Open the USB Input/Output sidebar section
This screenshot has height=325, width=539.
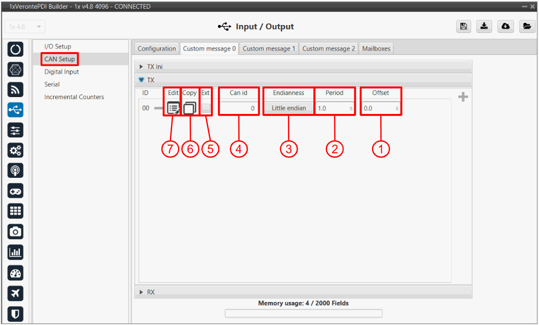pyautogui.click(x=16, y=110)
